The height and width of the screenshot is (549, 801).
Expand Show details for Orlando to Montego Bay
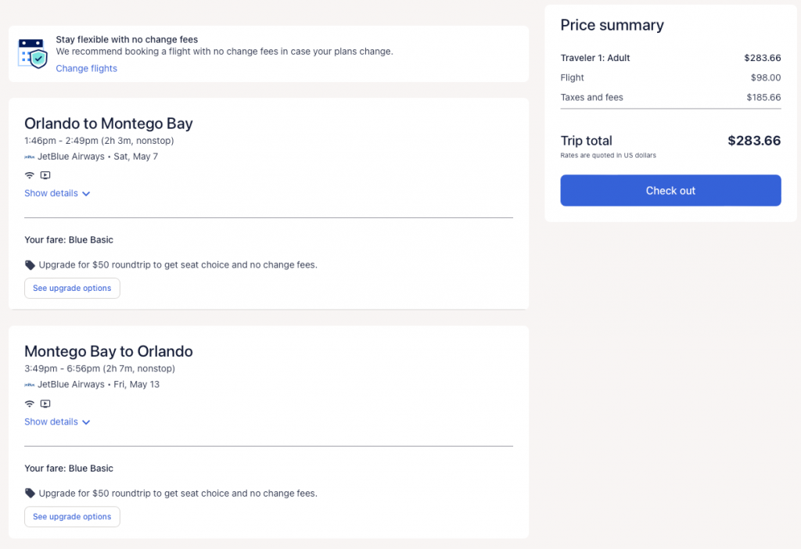pos(57,193)
